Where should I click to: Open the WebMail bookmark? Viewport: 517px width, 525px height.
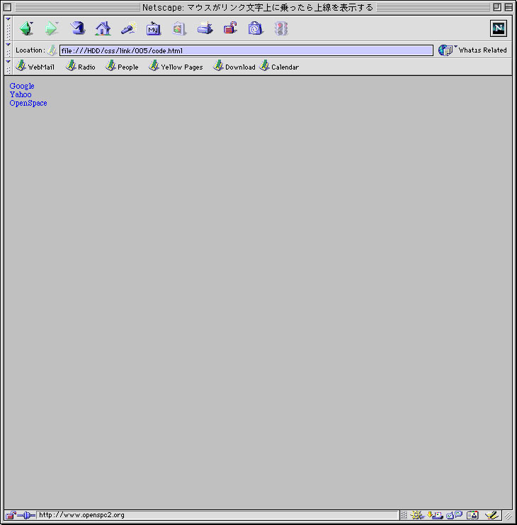(35, 66)
